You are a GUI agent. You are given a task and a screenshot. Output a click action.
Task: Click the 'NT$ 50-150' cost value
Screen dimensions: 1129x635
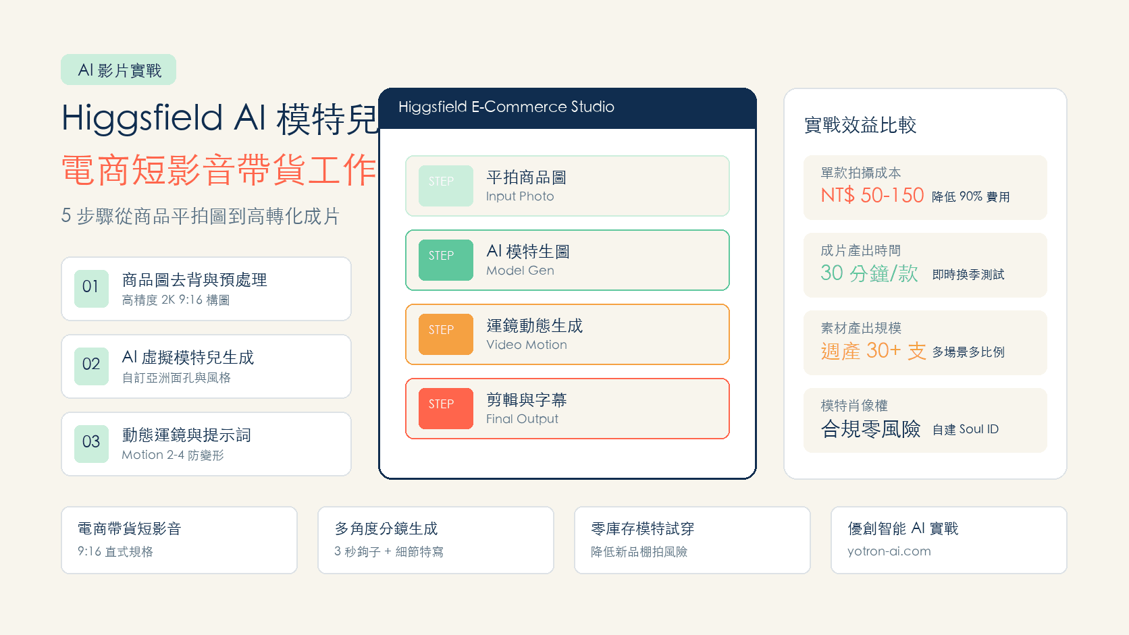[872, 195]
